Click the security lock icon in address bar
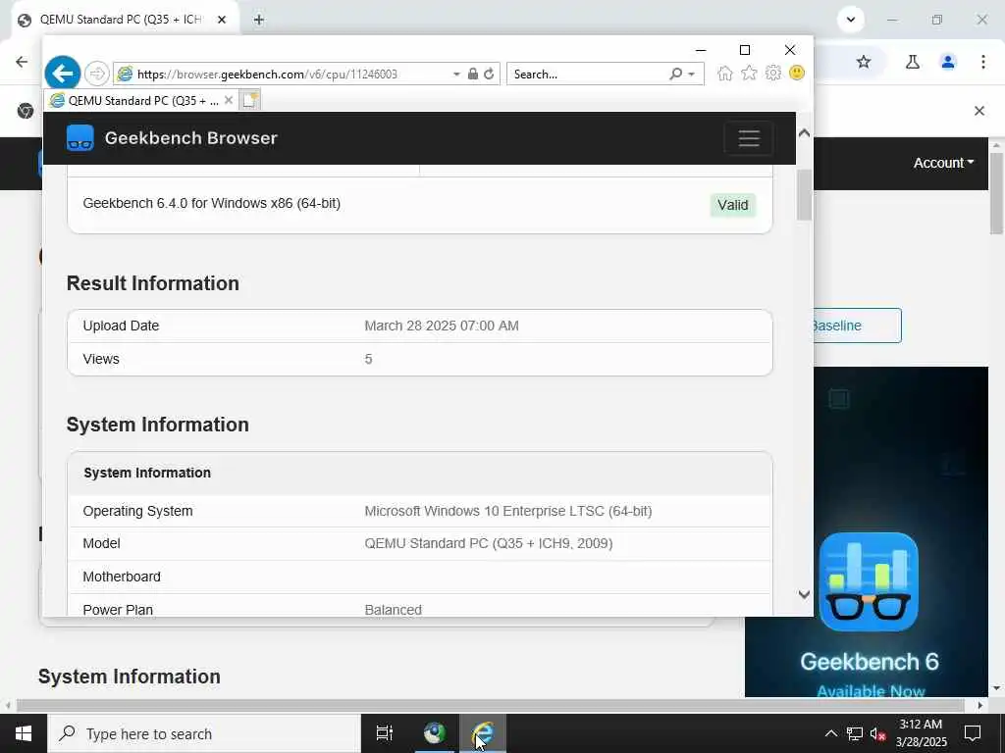The image size is (1005, 753). 472,74
